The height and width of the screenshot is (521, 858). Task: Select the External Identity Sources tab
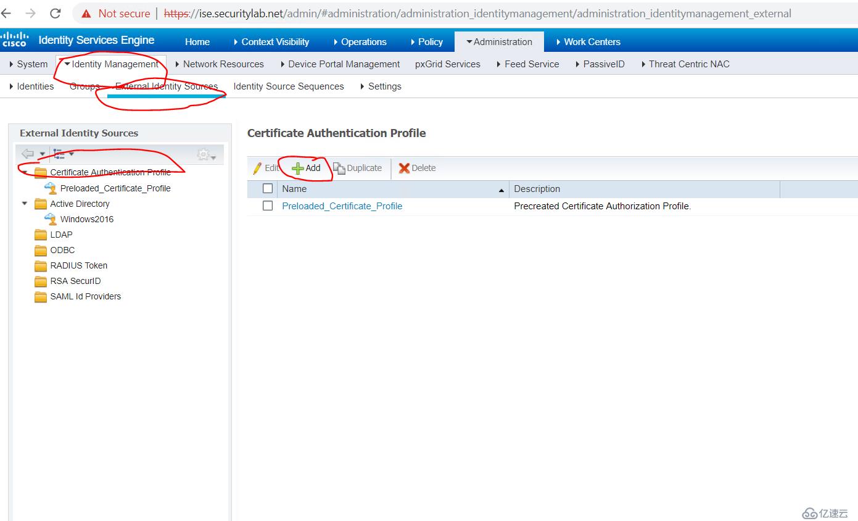point(167,86)
